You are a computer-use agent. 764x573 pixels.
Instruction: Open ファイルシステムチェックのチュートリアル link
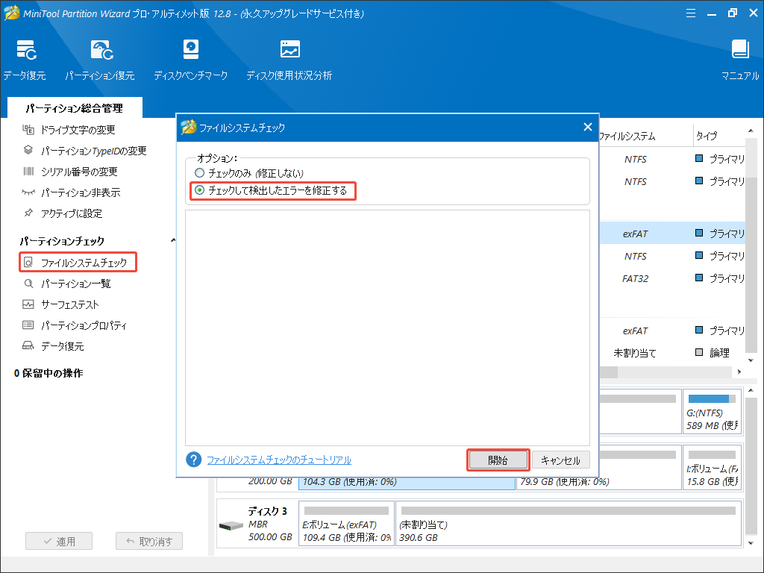[x=279, y=460]
